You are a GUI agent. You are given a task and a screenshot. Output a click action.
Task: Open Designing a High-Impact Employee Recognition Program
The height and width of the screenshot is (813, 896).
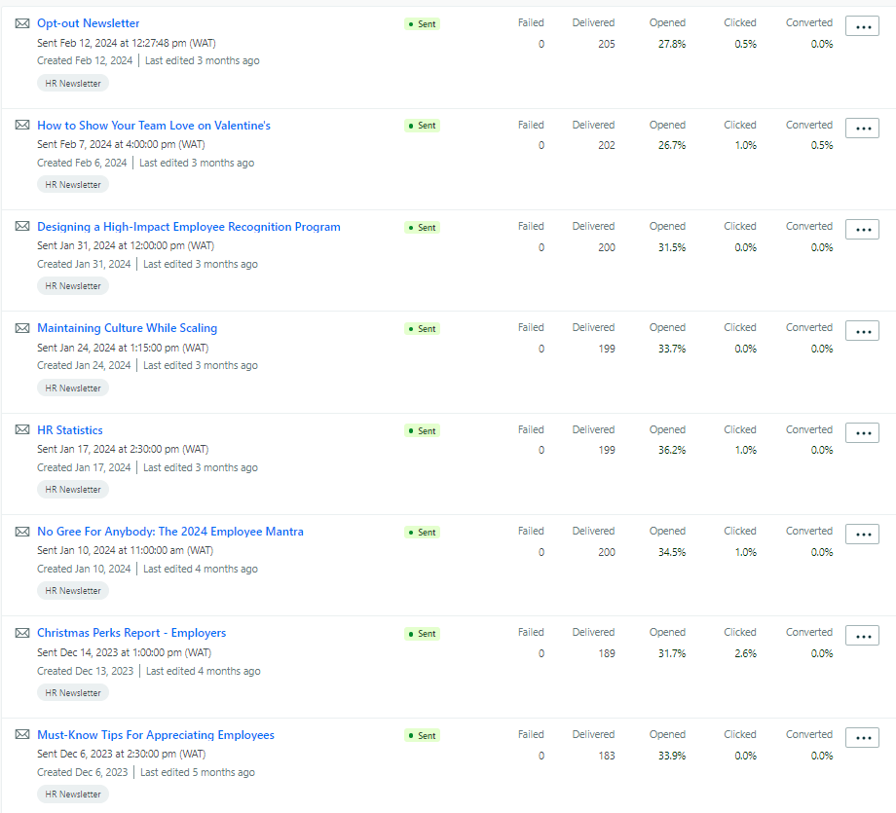click(189, 227)
